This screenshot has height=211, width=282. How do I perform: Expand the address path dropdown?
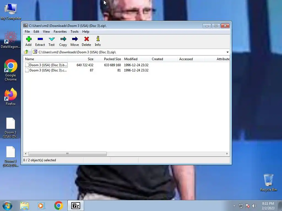coord(227,52)
